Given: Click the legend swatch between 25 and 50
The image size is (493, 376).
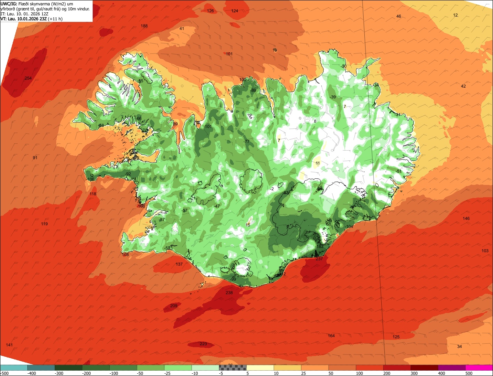Looking at the screenshot, I should (314, 368).
